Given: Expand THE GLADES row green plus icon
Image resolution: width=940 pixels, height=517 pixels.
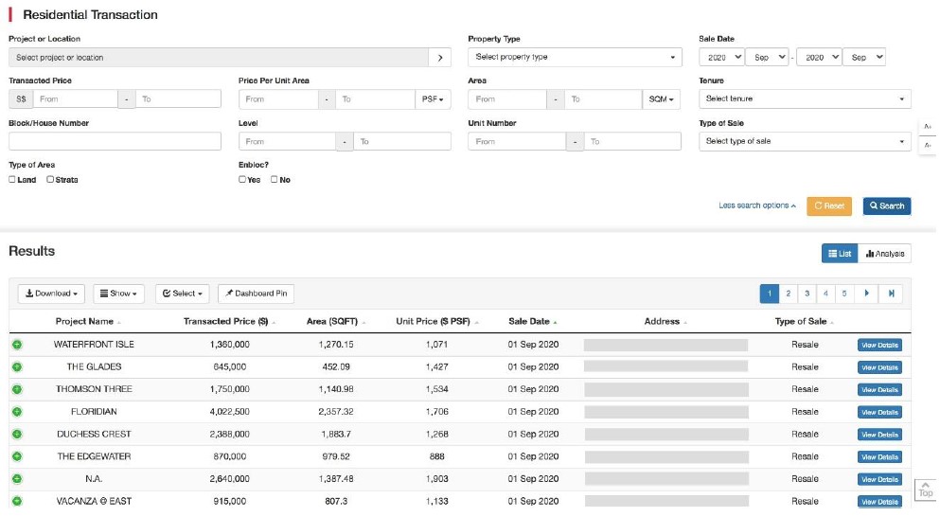Looking at the screenshot, I should (17, 366).
